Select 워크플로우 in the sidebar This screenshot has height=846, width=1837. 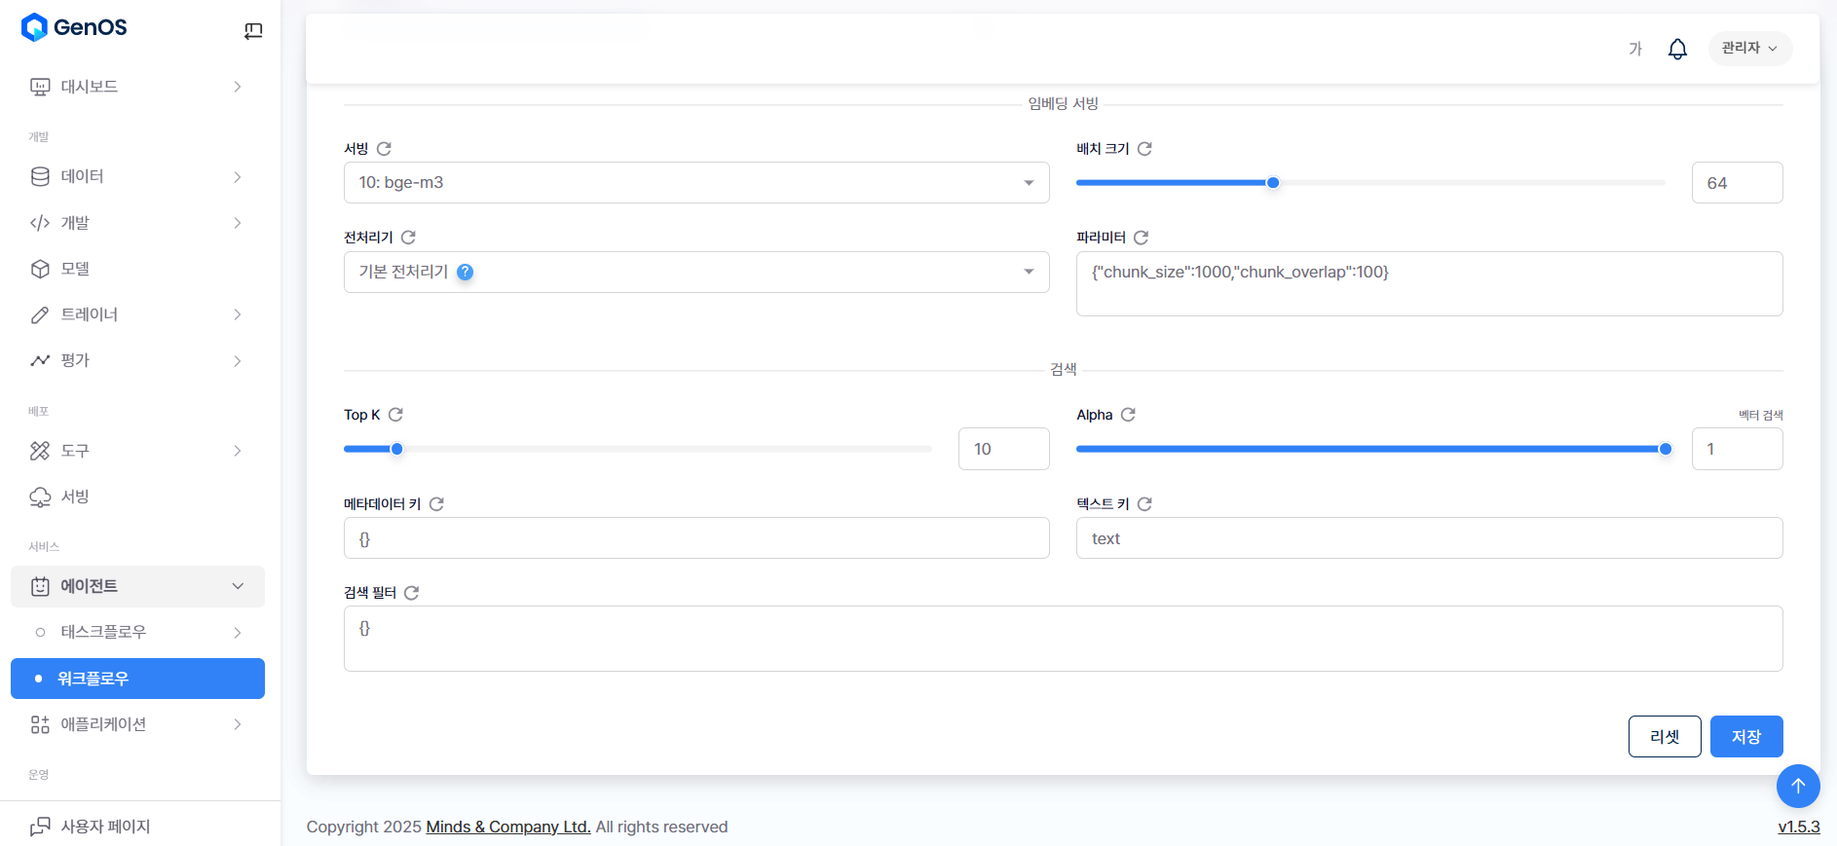pyautogui.click(x=137, y=679)
